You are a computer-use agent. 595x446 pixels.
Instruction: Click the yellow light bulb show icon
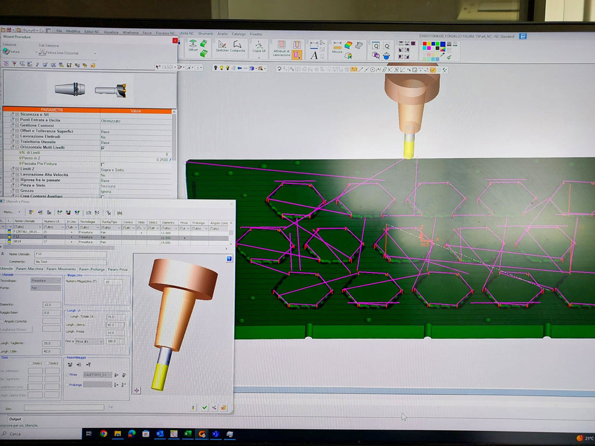click(221, 69)
